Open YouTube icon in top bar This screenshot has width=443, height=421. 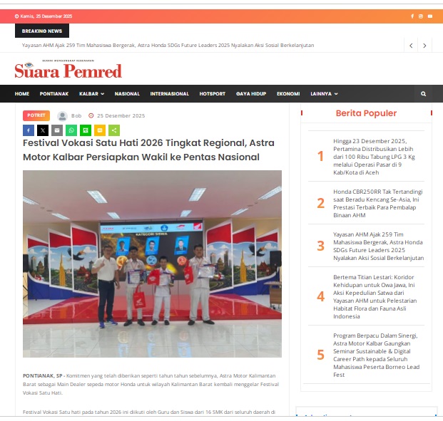pos(429,16)
